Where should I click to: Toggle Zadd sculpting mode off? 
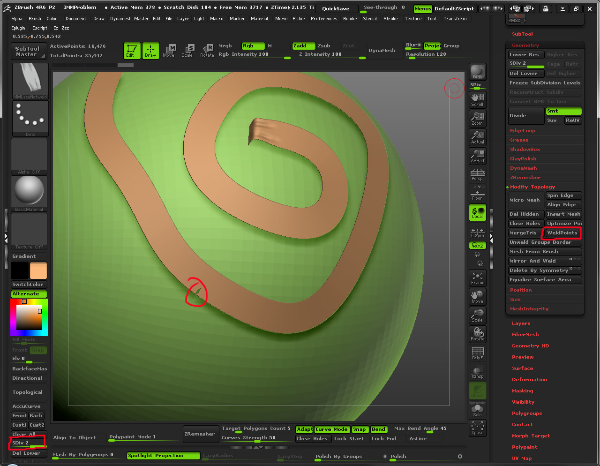click(303, 45)
